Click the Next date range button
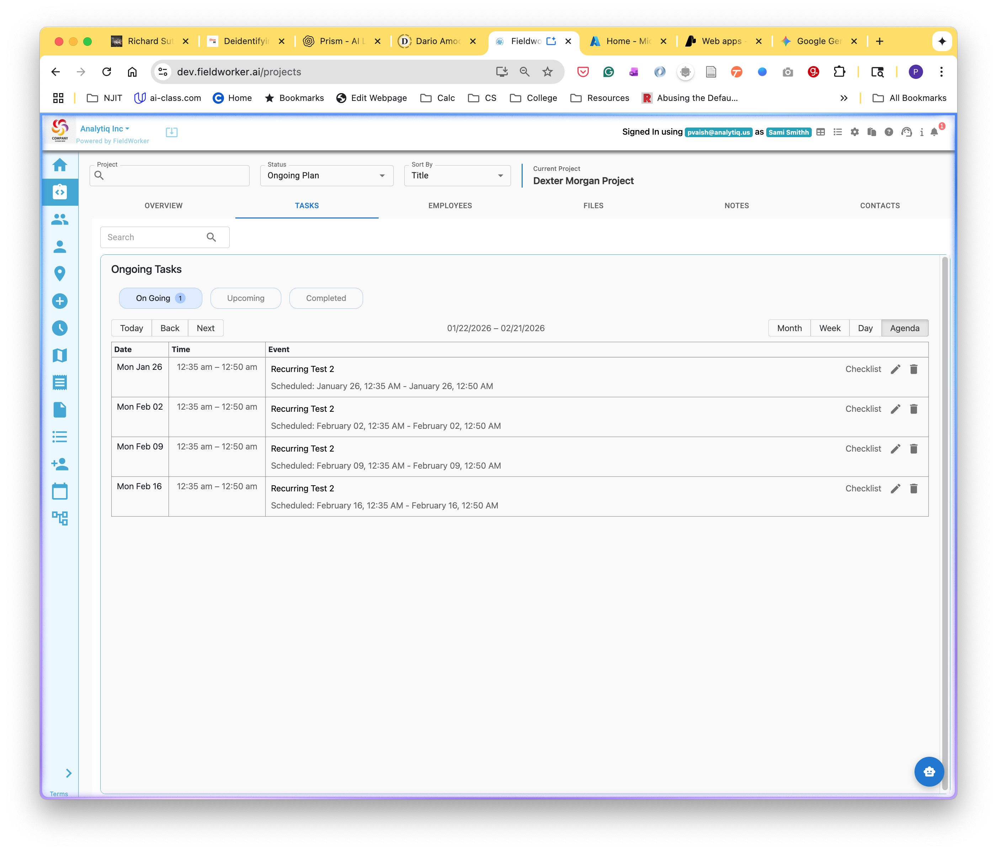 [x=206, y=328]
